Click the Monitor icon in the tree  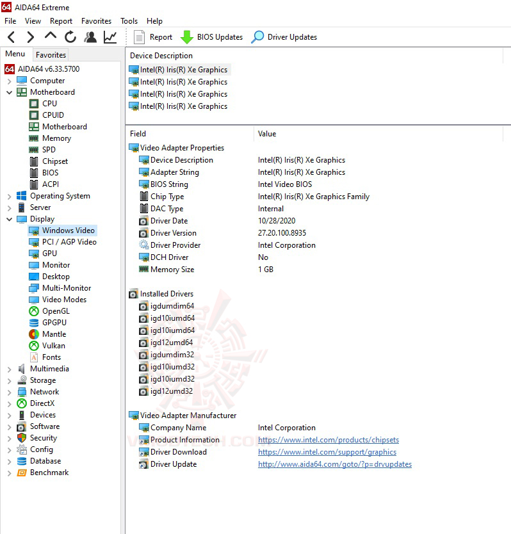pyautogui.click(x=34, y=265)
